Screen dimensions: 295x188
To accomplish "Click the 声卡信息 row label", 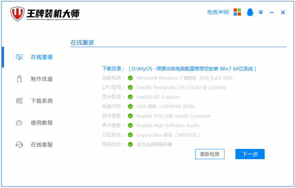I will (113, 126).
